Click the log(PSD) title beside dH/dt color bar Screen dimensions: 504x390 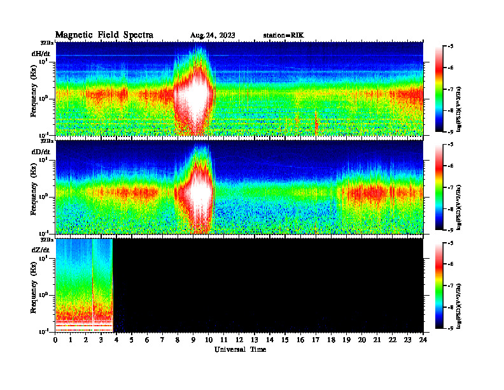[x=459, y=109]
